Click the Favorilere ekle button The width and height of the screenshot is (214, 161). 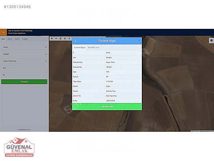pos(107,107)
